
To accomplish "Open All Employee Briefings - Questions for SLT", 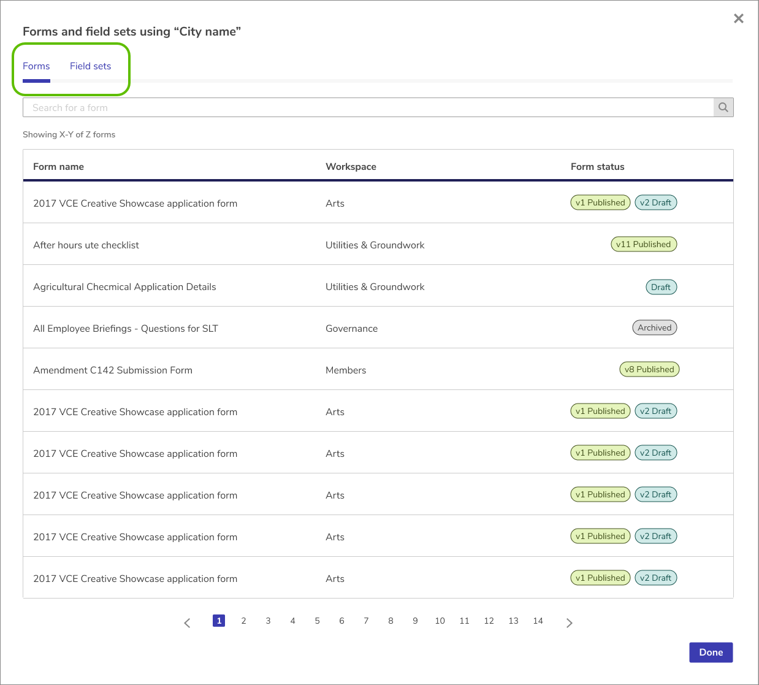I will click(126, 329).
